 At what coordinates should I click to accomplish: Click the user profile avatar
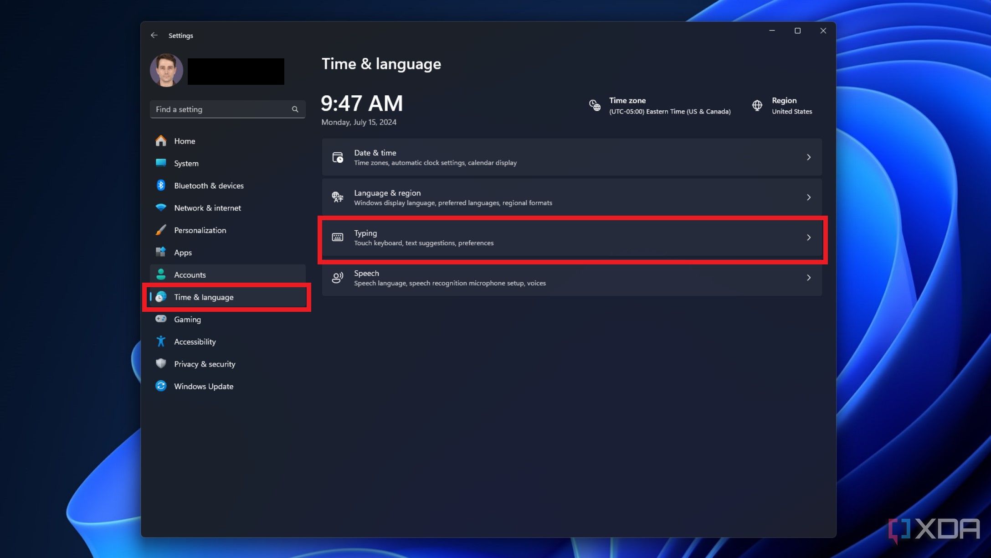click(166, 70)
